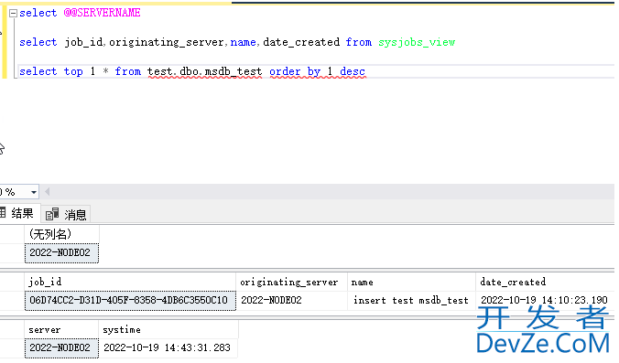Image resolution: width=619 pixels, height=363 pixels.
Task: Click the messages tab icon
Action: point(52,214)
